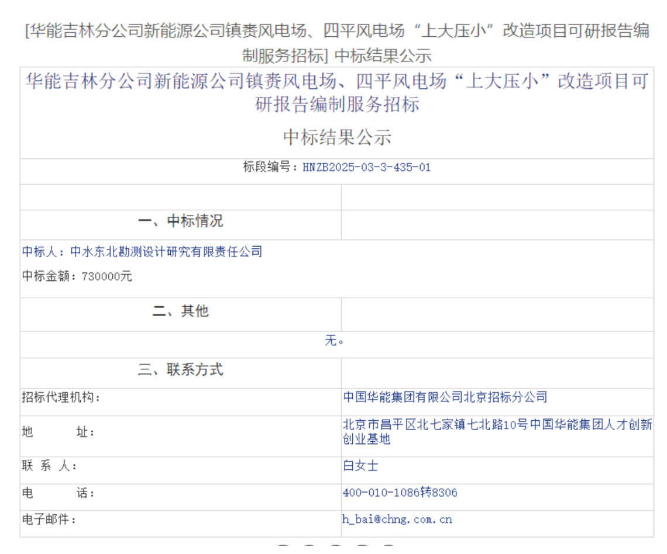
Task: Click the 中标结果公示 subtitle in the table
Action: click(x=337, y=137)
